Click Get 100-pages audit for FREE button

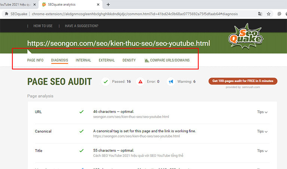pos(243,81)
